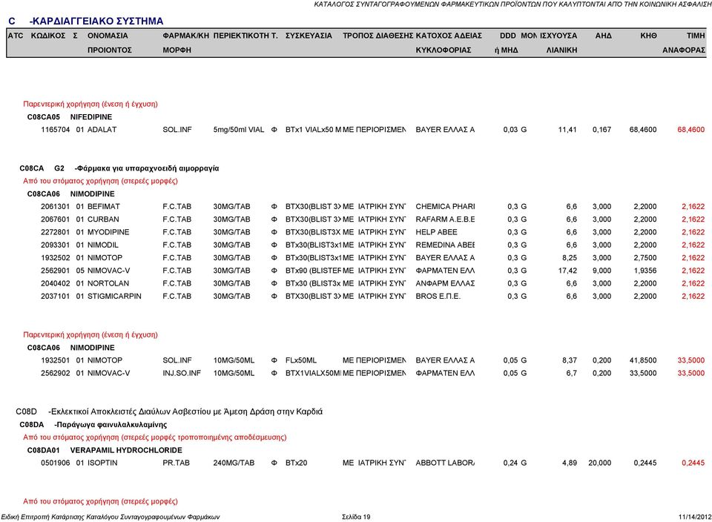
Task: Click holder BROS Ε.Π.Ε. in STIGMICARPIN row
Action: pos(438,296)
